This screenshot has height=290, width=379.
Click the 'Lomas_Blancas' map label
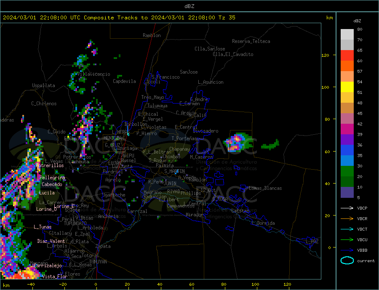(x=265, y=188)
